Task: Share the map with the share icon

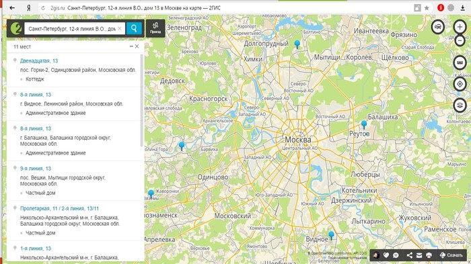Action: tap(409, 255)
